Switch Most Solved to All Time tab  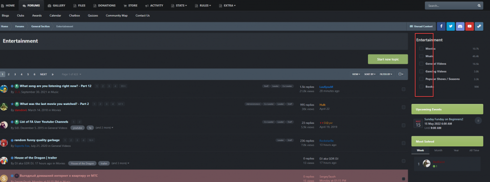coord(474,150)
